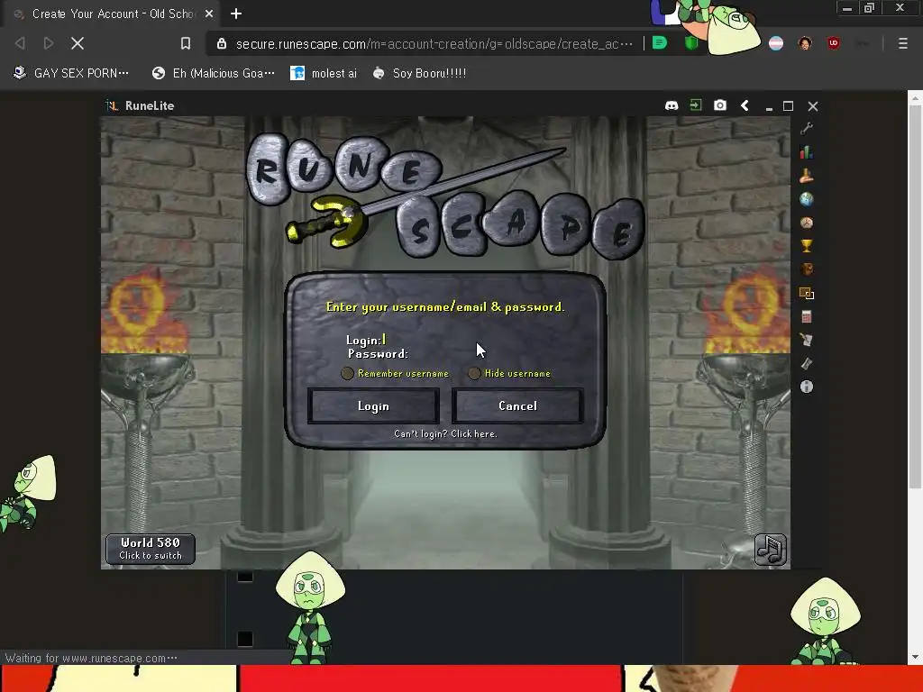Open World 580 world switcher button
923x692 pixels.
[x=151, y=549]
